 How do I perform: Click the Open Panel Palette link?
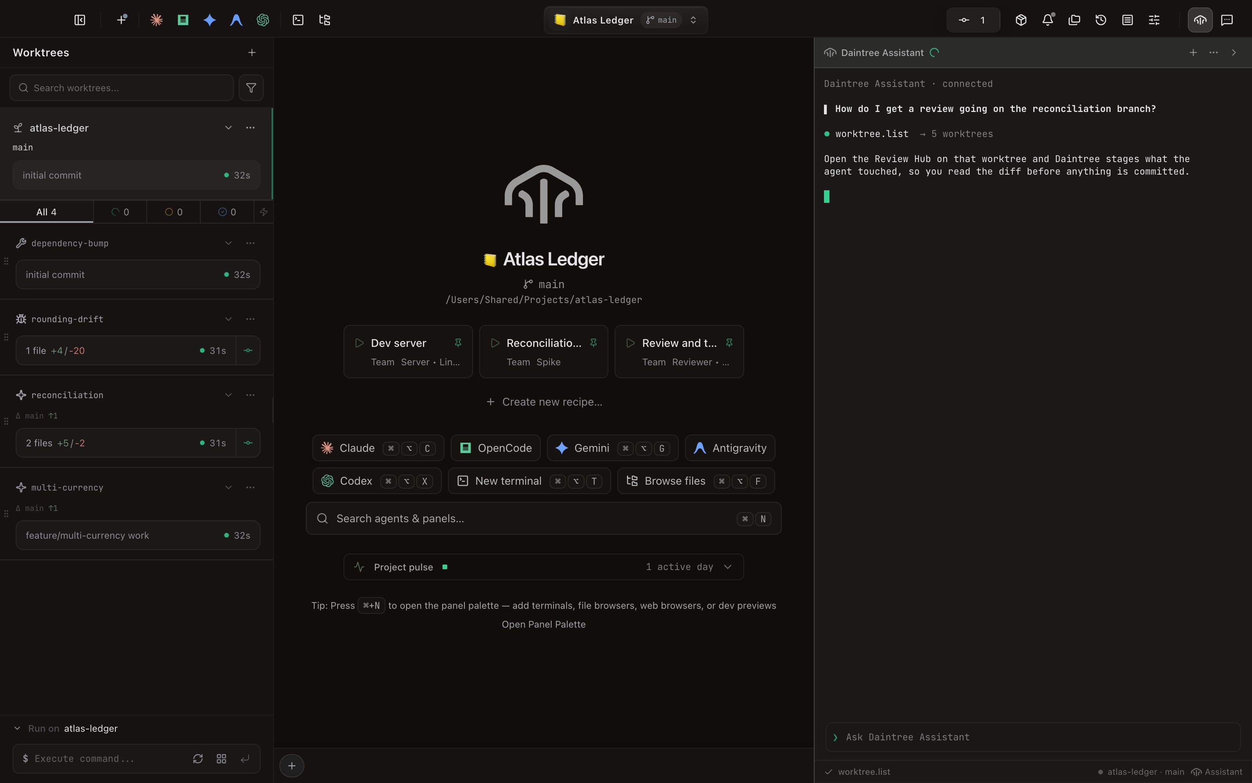544,624
